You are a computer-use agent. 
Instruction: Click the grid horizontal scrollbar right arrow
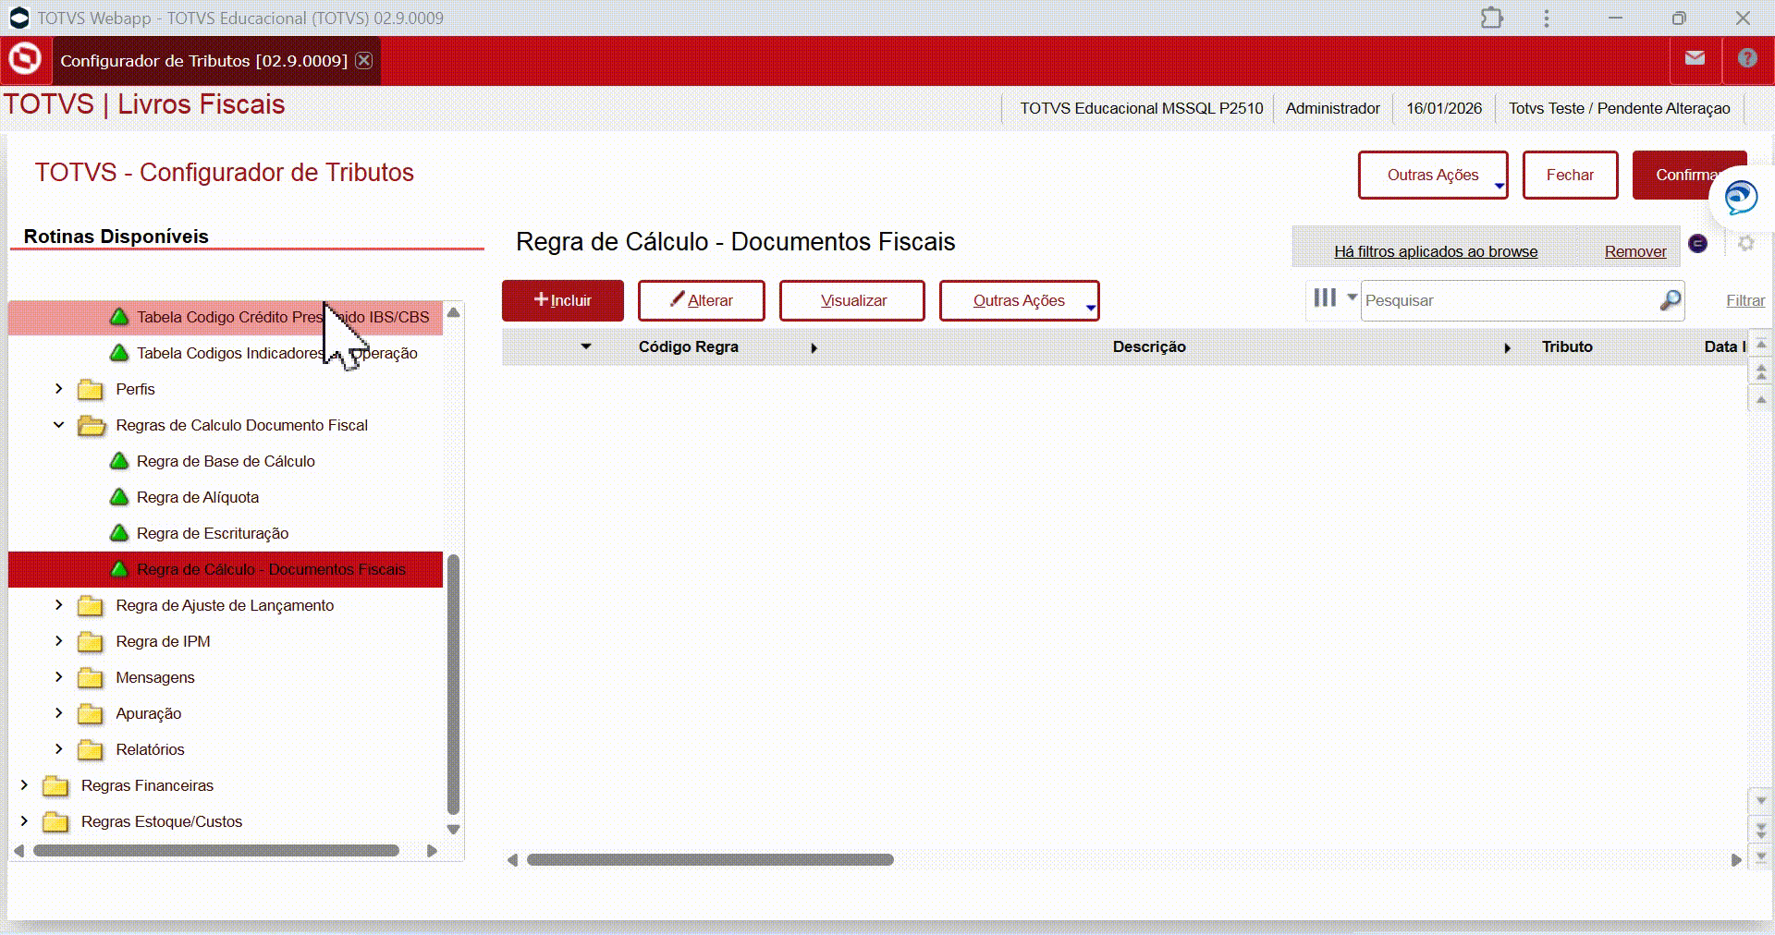(x=1736, y=860)
